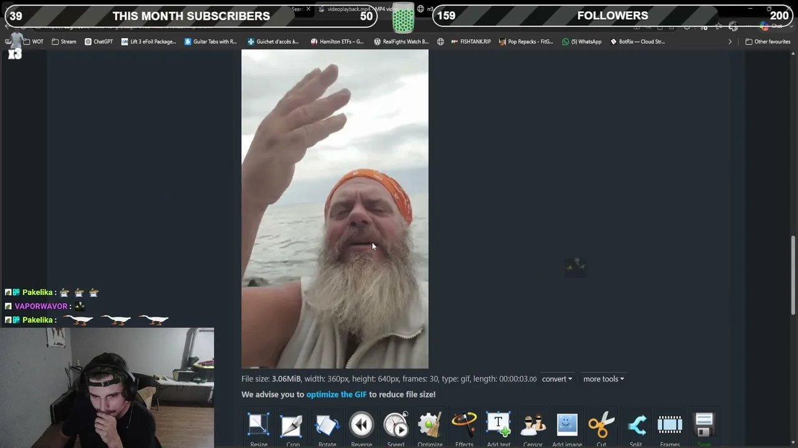Image resolution: width=798 pixels, height=448 pixels.
Task: Click the Save floppy disk icon
Action: 704,425
